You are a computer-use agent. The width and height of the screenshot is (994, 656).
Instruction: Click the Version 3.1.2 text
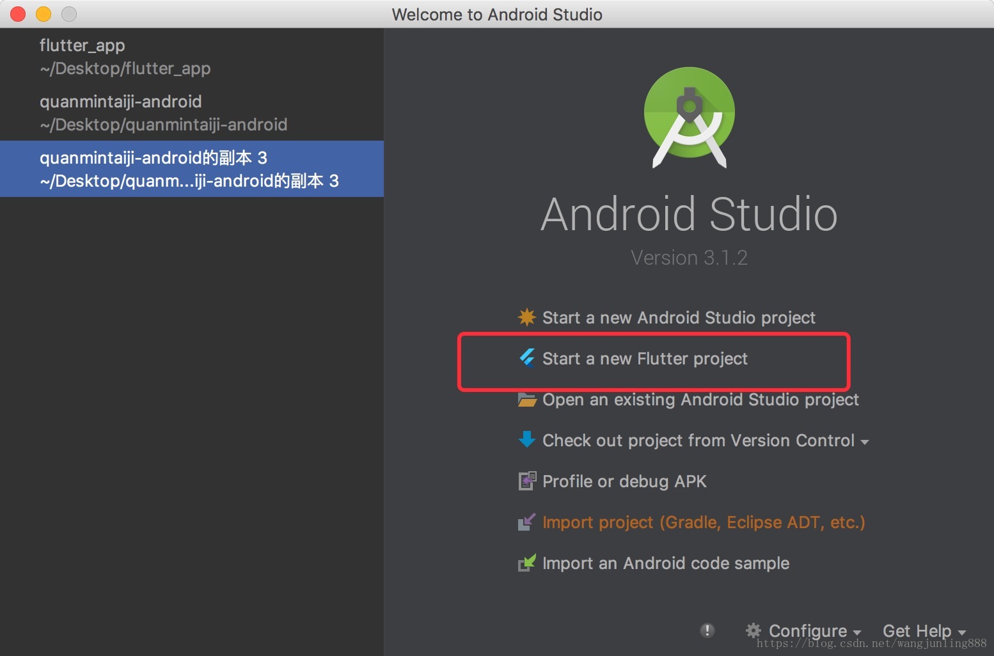(x=689, y=258)
